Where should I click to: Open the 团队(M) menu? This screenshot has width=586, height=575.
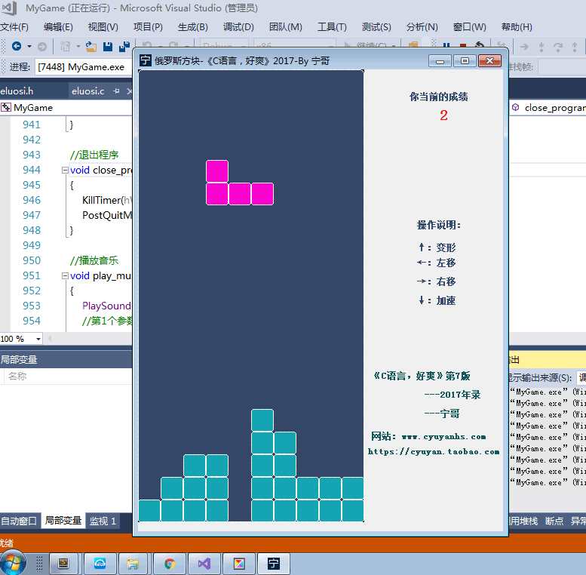(286, 27)
